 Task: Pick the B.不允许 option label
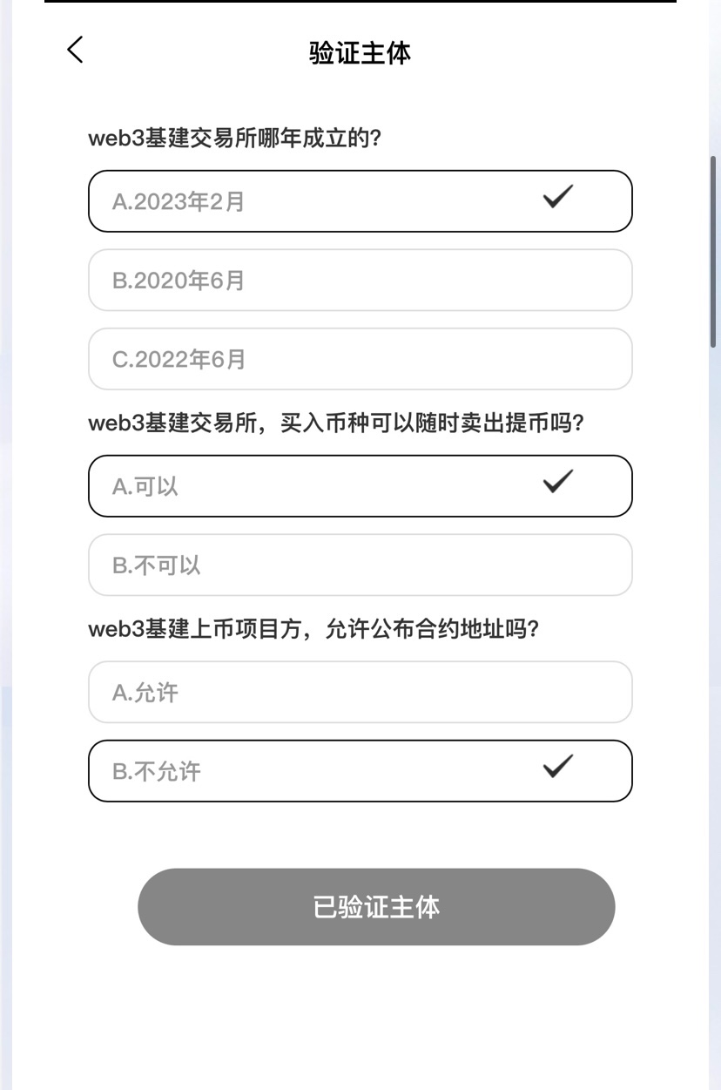point(157,772)
